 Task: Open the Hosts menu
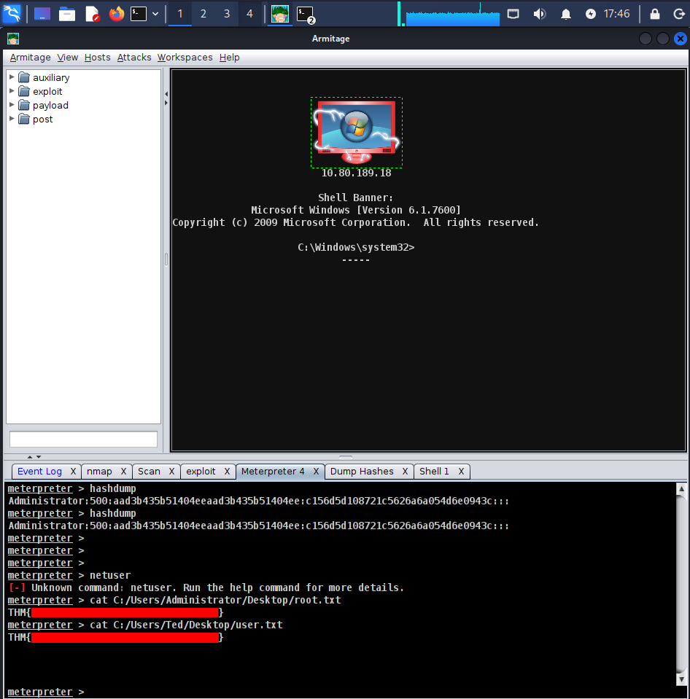click(97, 58)
